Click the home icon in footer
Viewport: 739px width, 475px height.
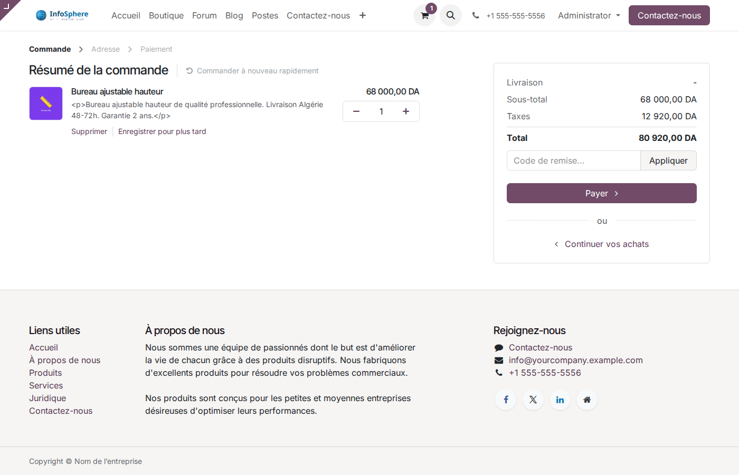(587, 400)
